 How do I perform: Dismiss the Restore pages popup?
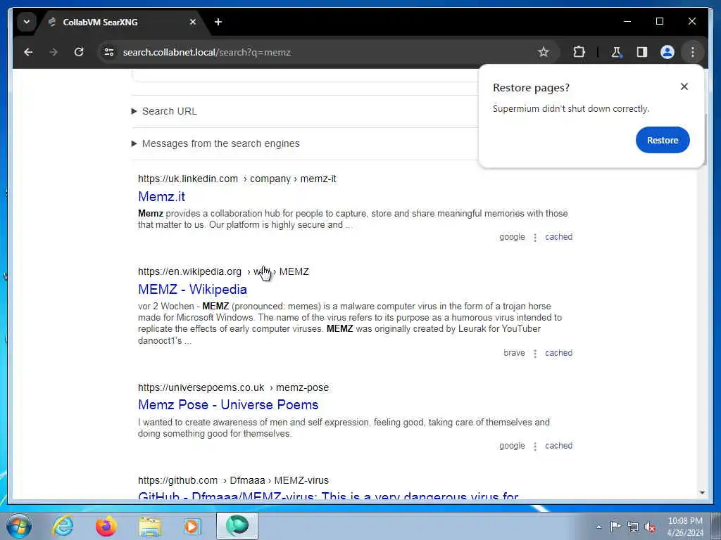point(684,86)
